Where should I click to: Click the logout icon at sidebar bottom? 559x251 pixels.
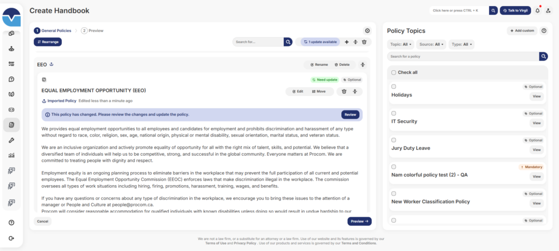click(11, 238)
